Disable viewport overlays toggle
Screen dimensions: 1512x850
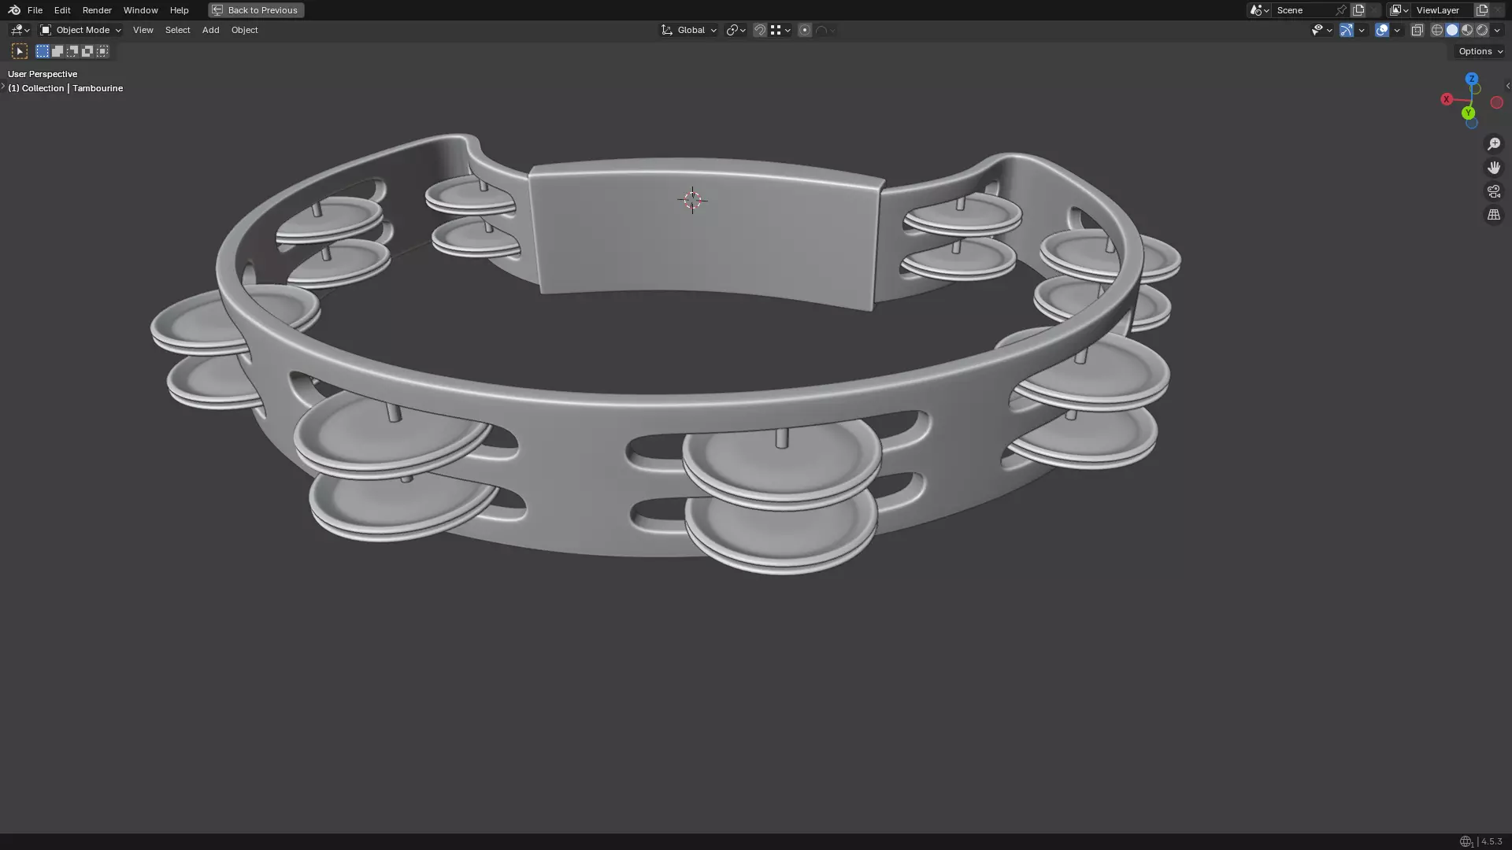(x=1382, y=30)
